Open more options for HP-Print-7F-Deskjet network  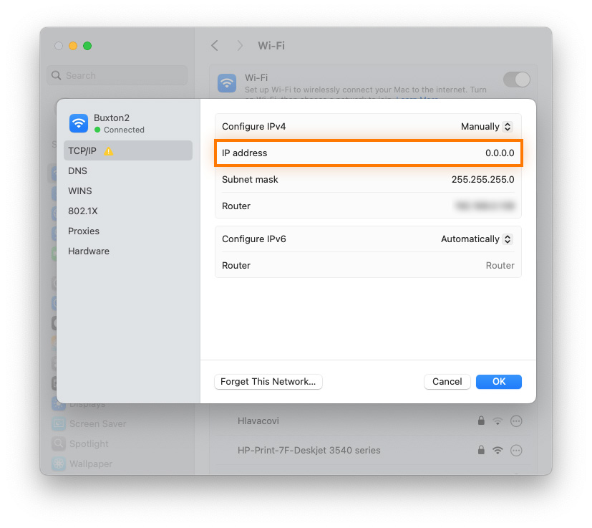point(516,450)
